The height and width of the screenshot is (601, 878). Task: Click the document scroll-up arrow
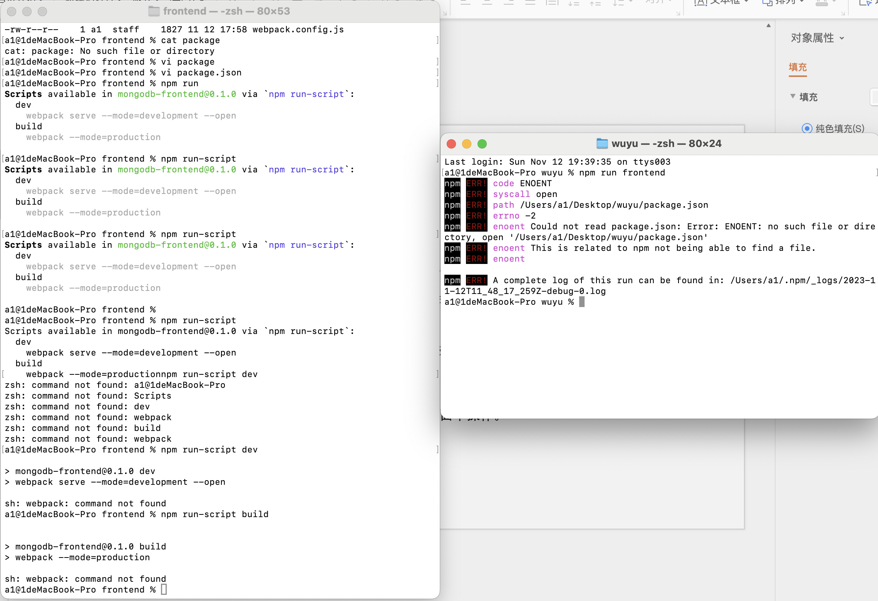pyautogui.click(x=768, y=26)
